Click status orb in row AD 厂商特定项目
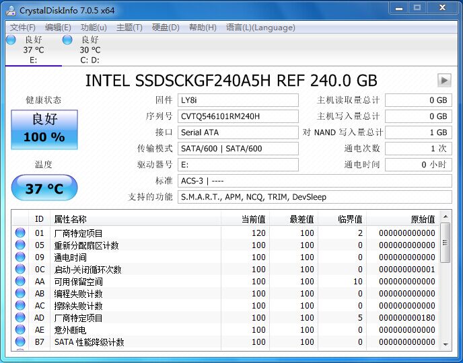The image size is (463, 363). click(20, 317)
